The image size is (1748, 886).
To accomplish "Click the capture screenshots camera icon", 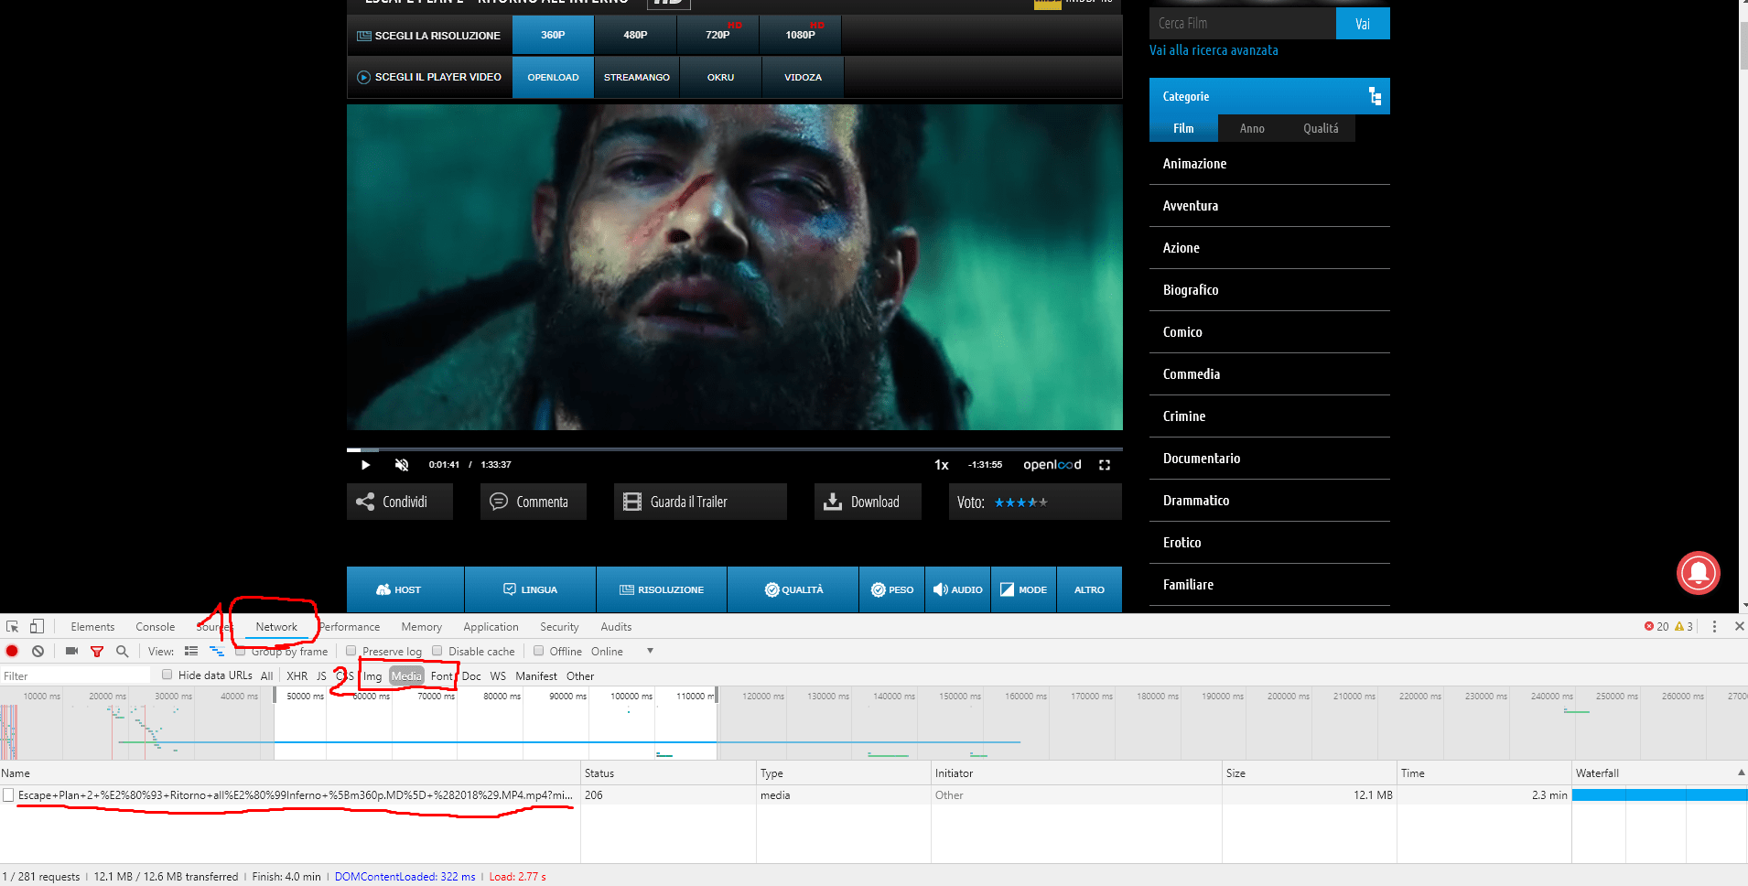I will (x=71, y=652).
